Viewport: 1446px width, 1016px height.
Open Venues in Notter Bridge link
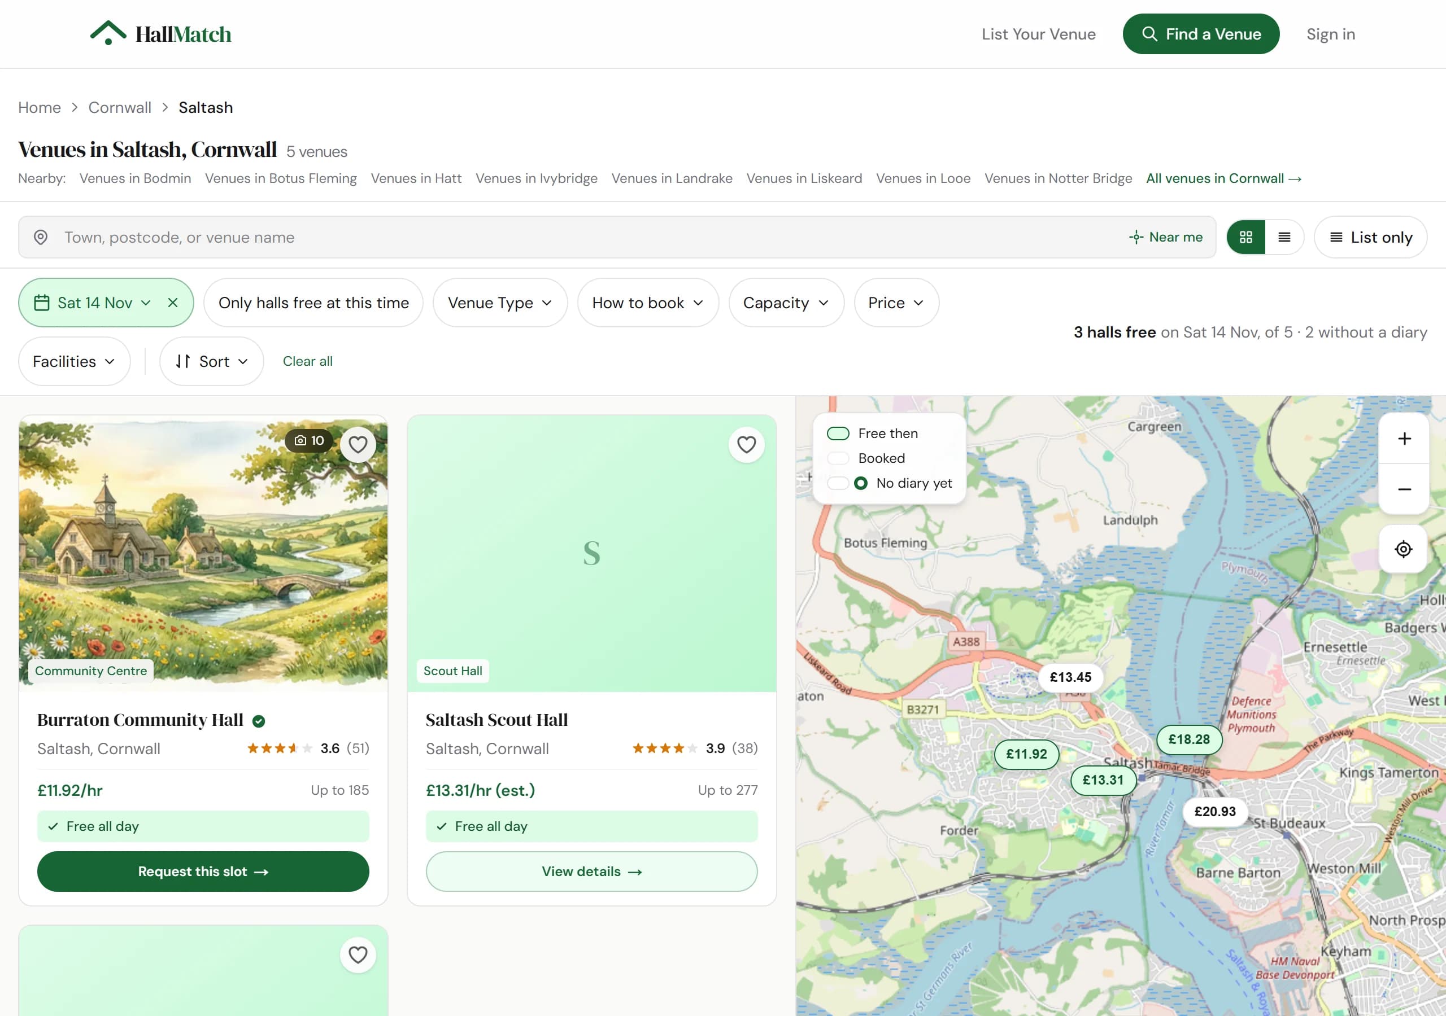click(x=1058, y=178)
